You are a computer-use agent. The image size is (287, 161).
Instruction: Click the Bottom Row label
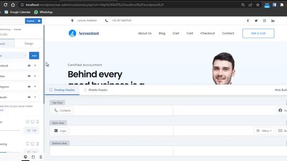coord(60,143)
